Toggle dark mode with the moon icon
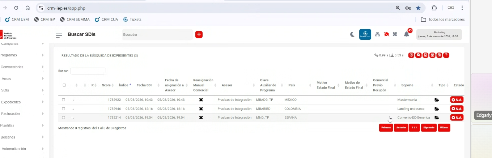This screenshot has width=492, height=158. point(353,35)
